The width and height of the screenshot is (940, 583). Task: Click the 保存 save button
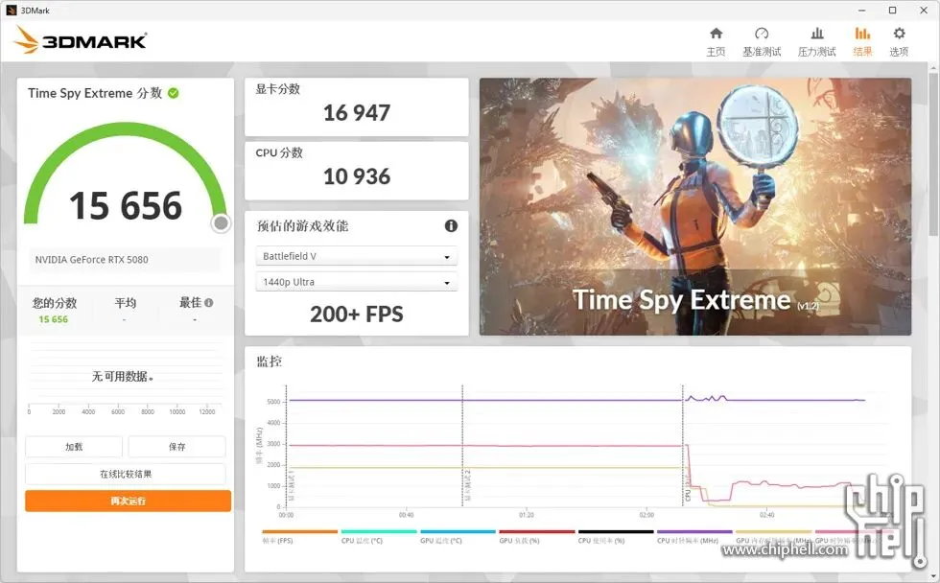coord(176,447)
